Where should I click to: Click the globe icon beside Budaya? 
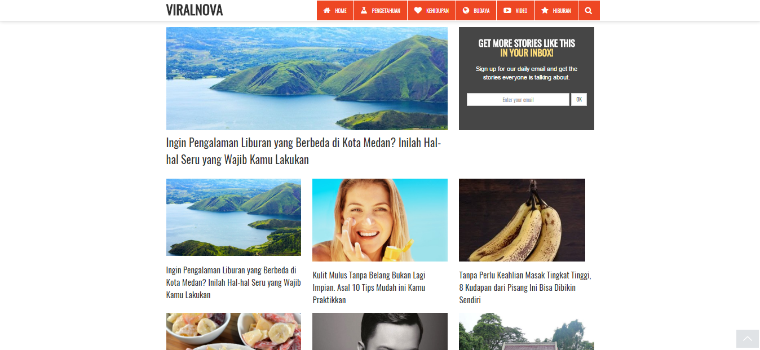tap(466, 10)
